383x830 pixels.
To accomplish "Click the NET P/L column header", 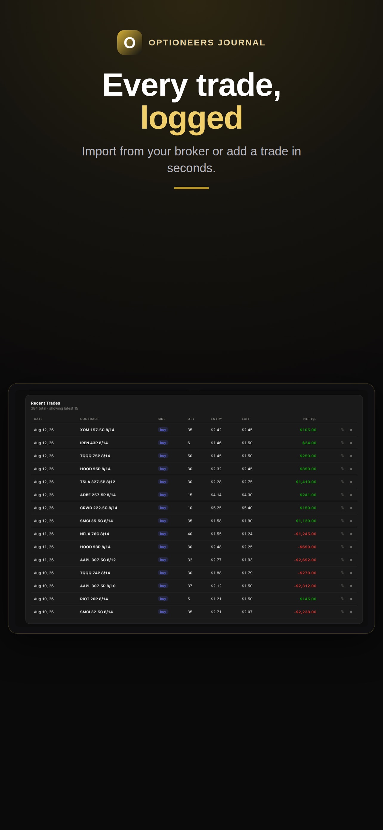I will [x=310, y=419].
